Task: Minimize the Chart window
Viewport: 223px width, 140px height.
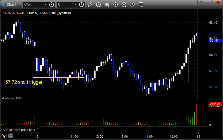Action: click(206, 2)
